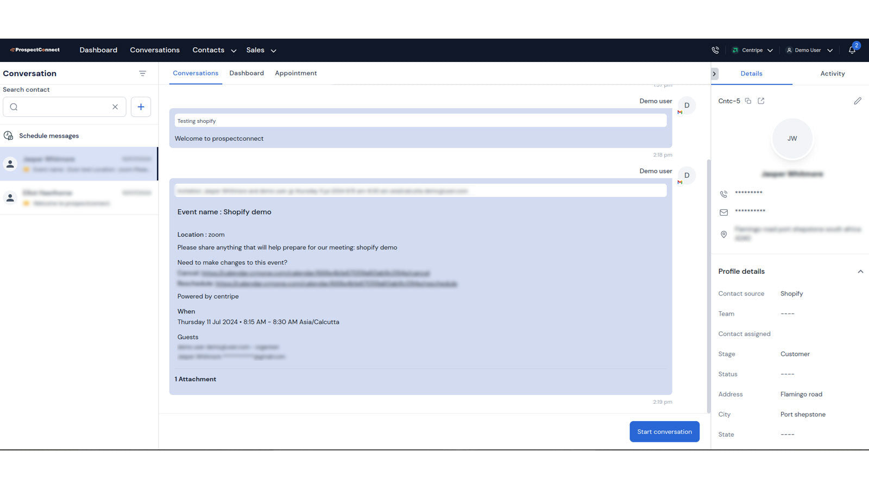Expand the Contacts menu
Screen dimensions: 869x489
[215, 50]
